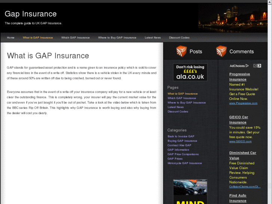This screenshot has width=272, height=204.
Task: Open GAP Price Comparisons category
Action: [183, 154]
